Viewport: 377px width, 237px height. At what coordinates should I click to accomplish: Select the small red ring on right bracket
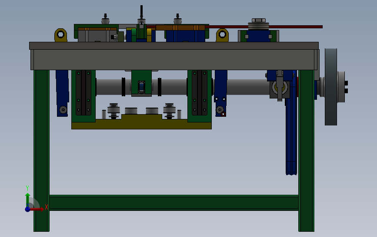[223, 114]
